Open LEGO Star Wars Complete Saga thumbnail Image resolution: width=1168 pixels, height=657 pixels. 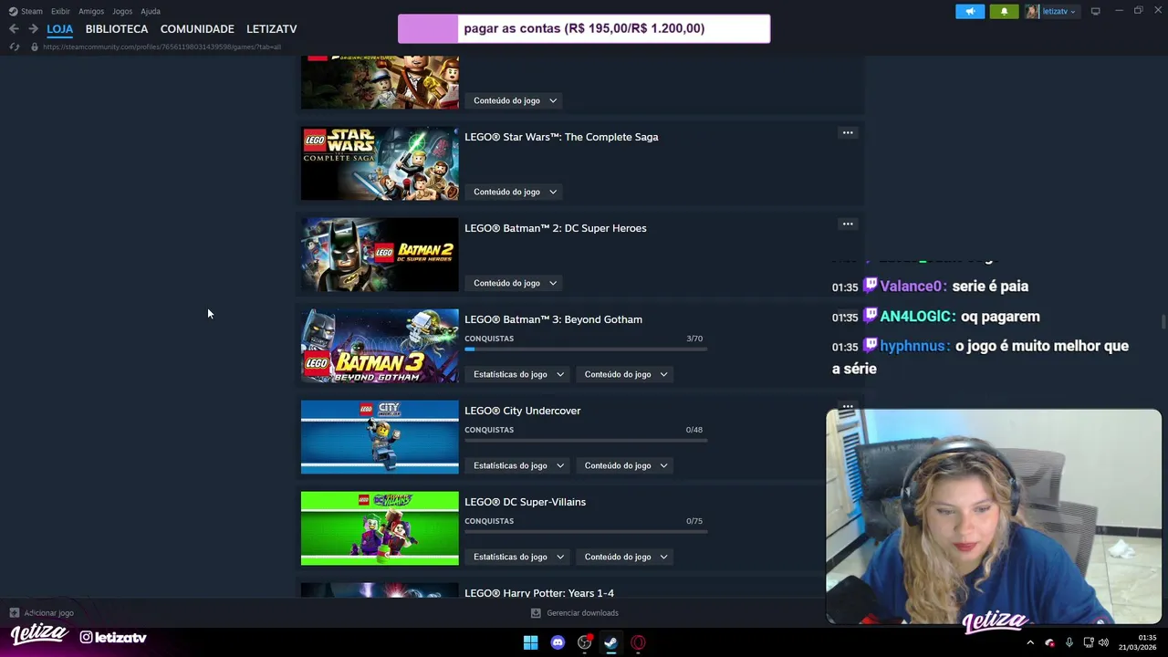pos(380,163)
